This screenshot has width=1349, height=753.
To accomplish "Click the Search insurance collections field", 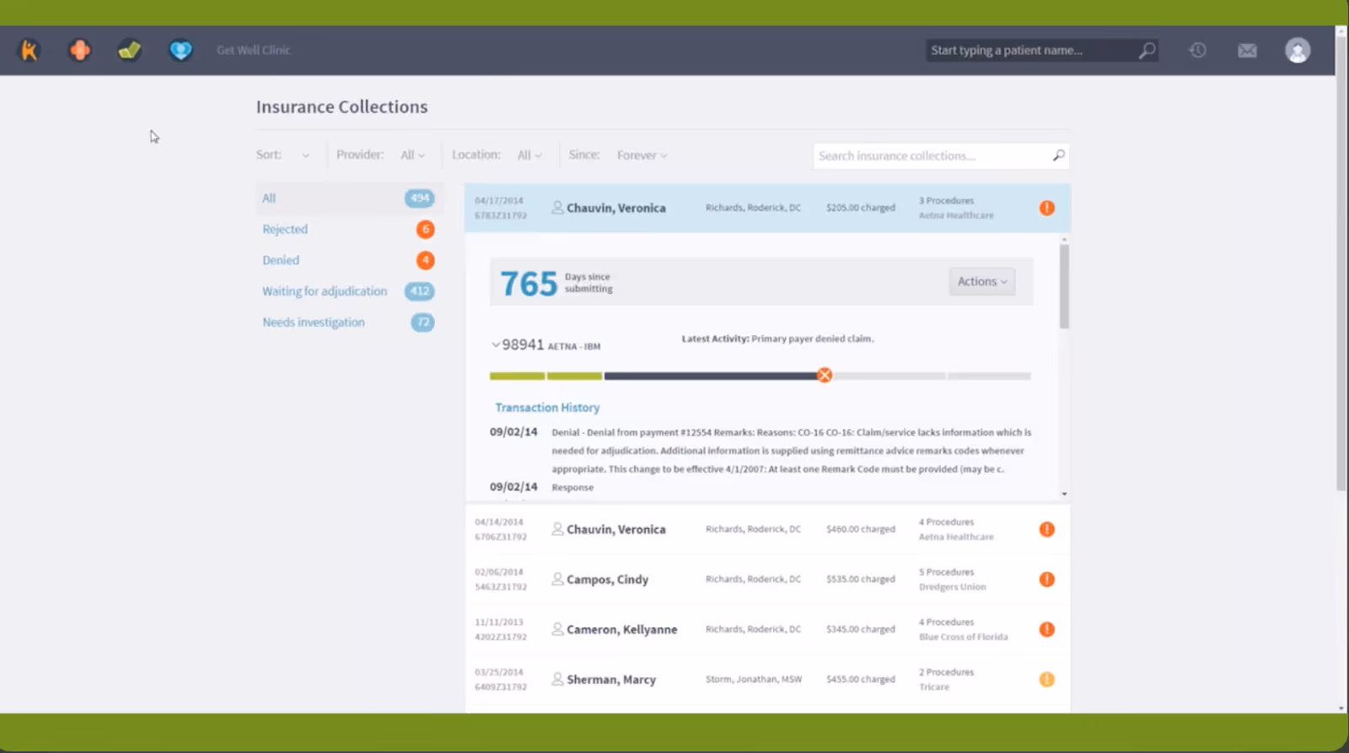I will click(932, 156).
